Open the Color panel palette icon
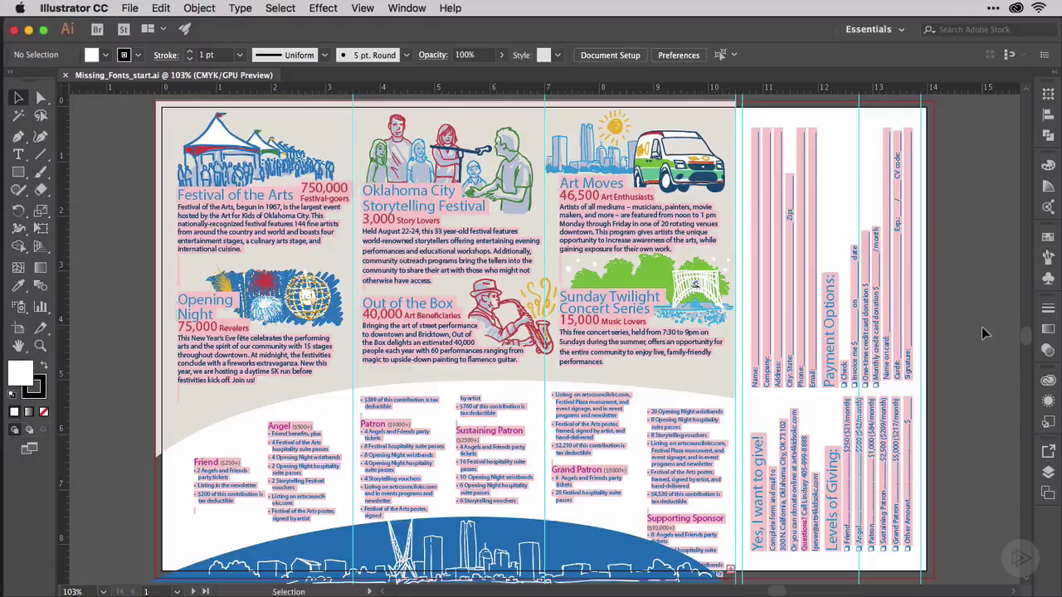The width and height of the screenshot is (1062, 597). (1048, 166)
